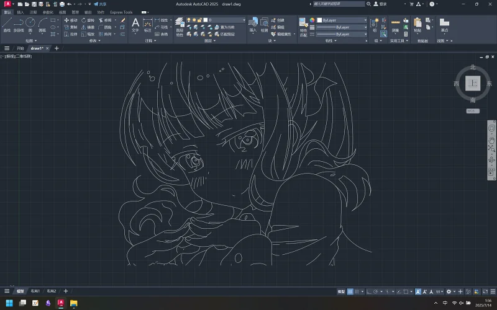Activate the Mirror (镜像) command
This screenshot has width=497, height=310.
click(x=88, y=27)
